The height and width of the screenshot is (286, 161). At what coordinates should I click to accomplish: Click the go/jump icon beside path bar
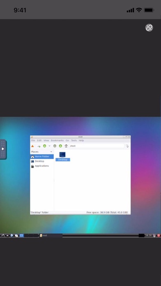tap(127, 146)
